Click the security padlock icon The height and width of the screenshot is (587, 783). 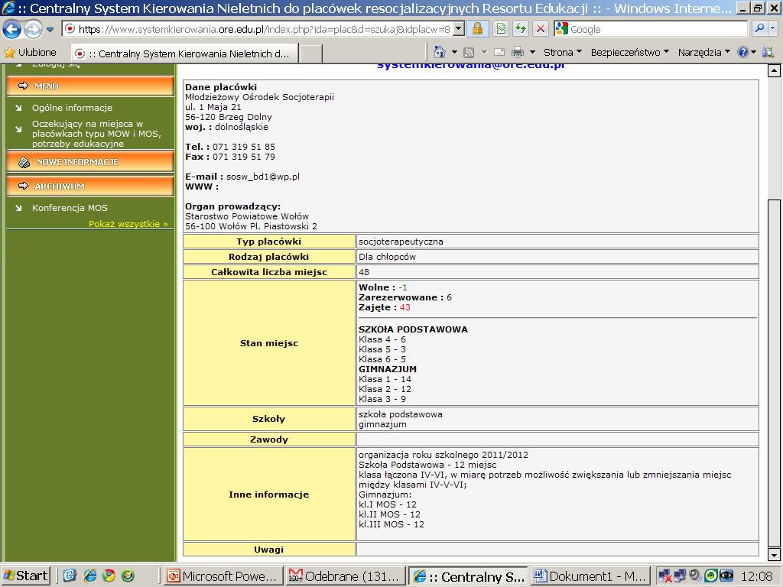tap(477, 29)
